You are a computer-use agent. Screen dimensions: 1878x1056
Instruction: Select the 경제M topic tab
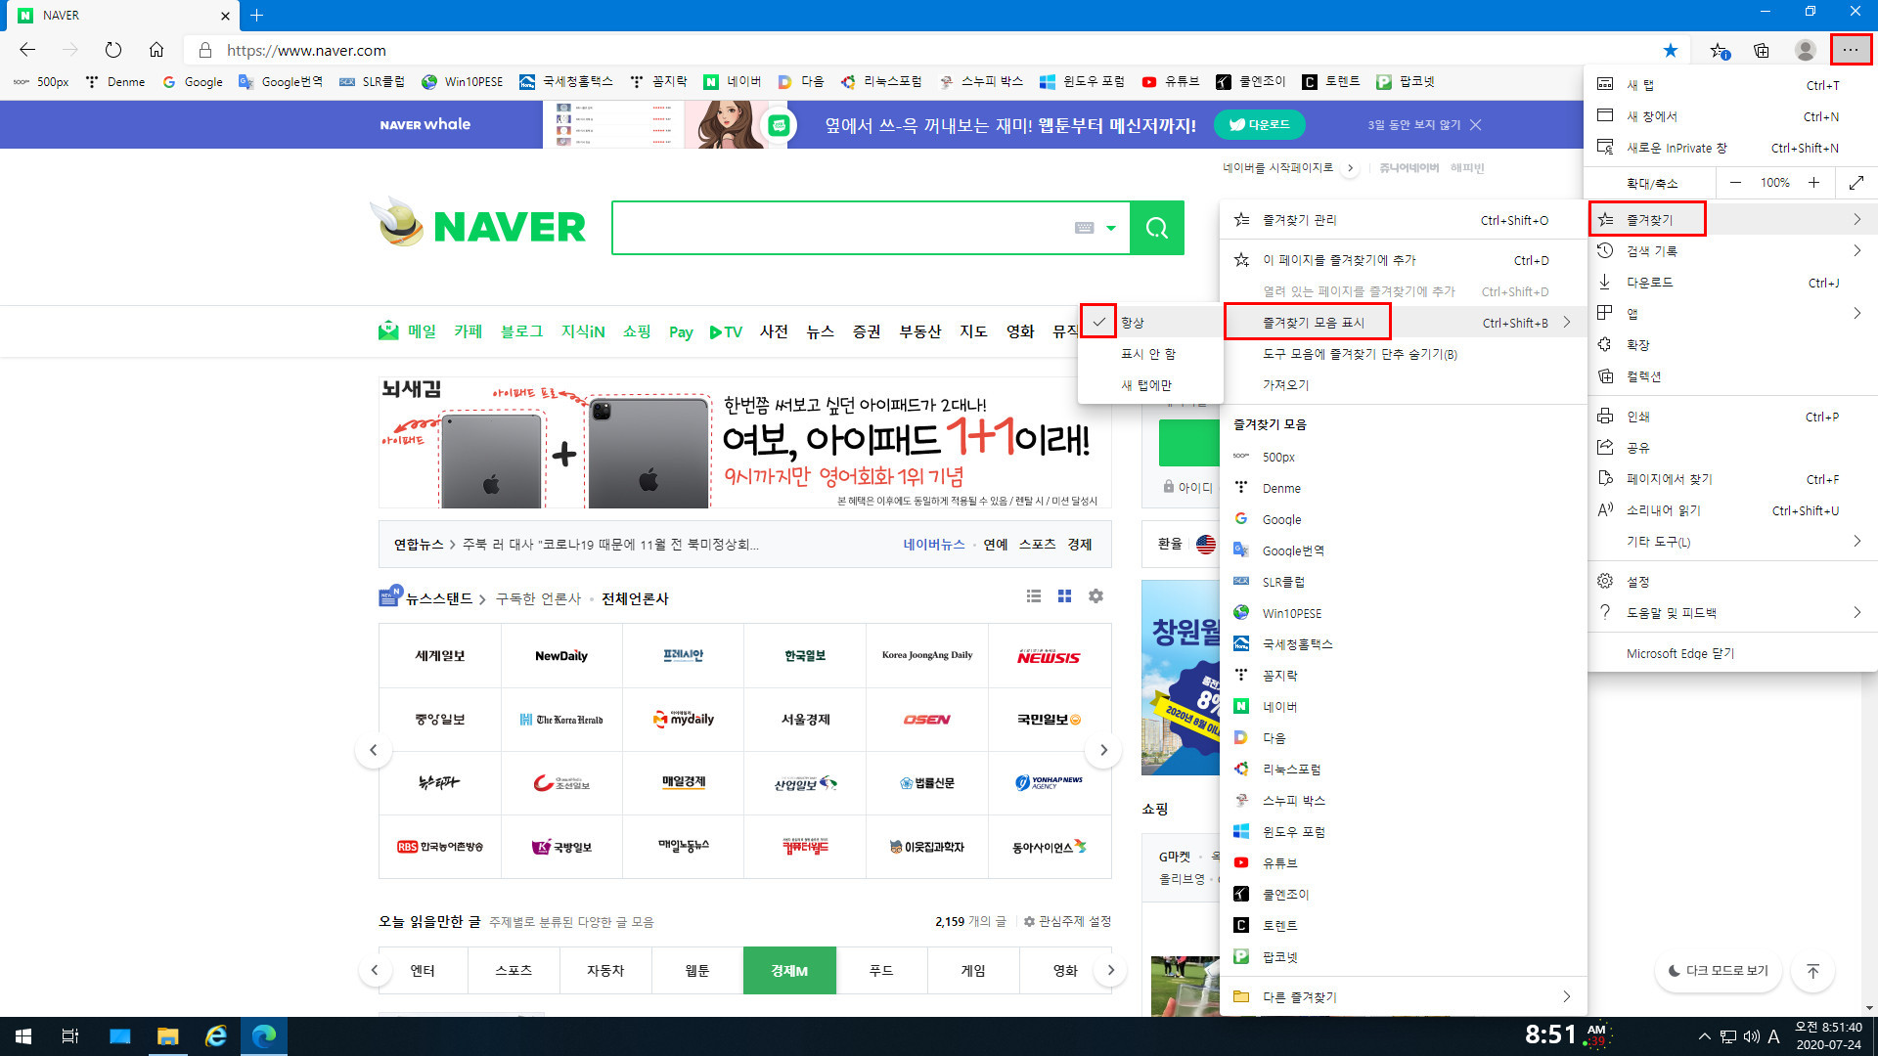[x=789, y=970]
